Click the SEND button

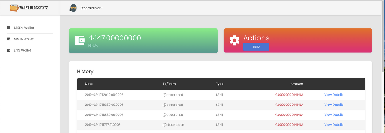[x=256, y=47]
